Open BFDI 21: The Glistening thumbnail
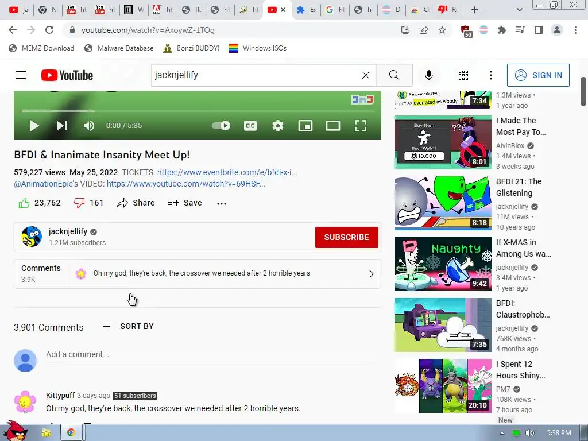 (443, 203)
